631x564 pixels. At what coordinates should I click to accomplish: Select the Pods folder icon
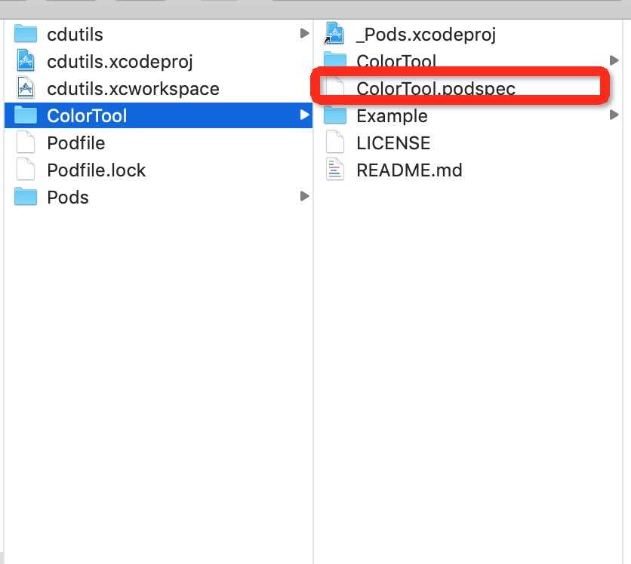point(26,197)
